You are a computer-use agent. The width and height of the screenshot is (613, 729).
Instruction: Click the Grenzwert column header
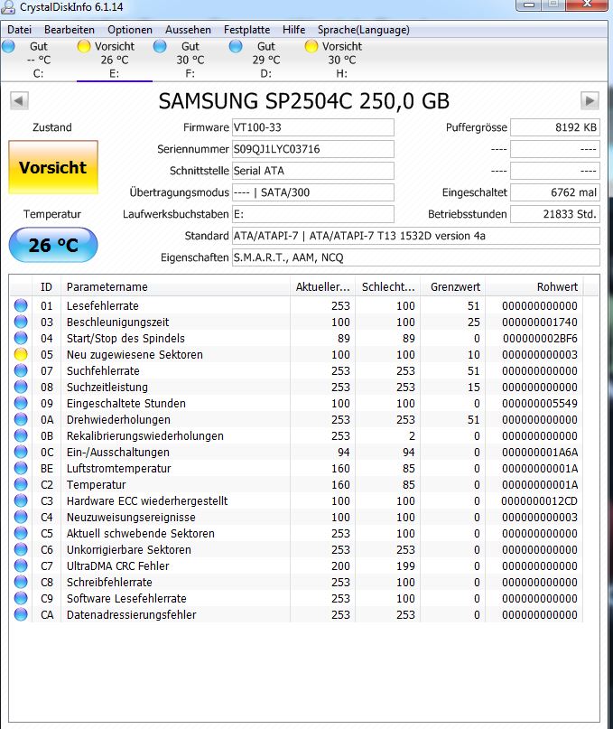coord(452,287)
